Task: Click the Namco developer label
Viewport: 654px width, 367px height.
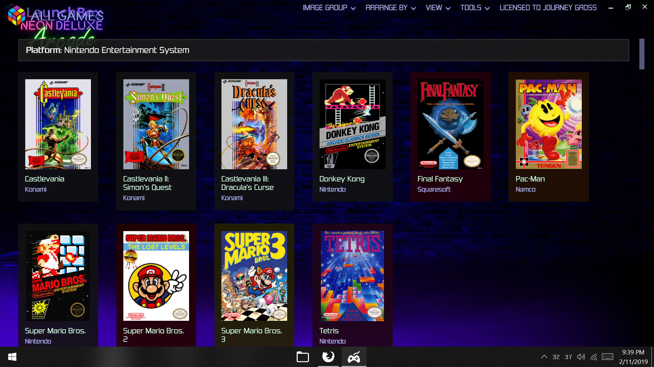Action: 526,189
